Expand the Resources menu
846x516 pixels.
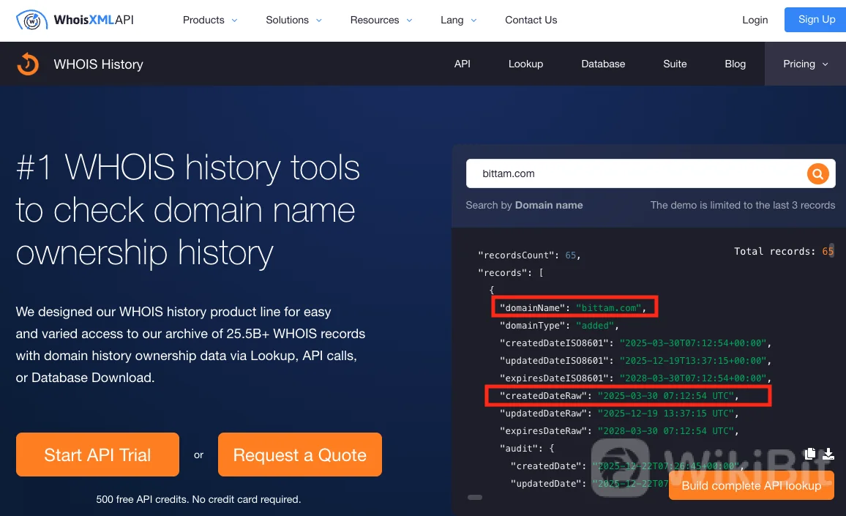381,20
